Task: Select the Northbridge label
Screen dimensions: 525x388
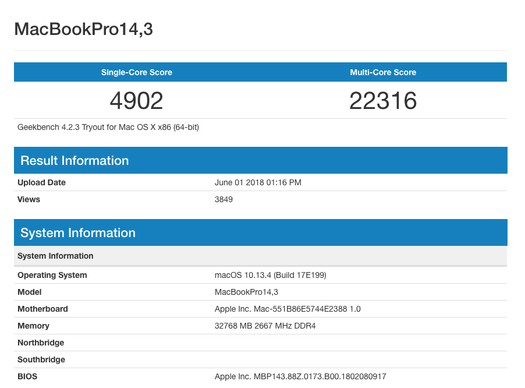Action: (41, 343)
